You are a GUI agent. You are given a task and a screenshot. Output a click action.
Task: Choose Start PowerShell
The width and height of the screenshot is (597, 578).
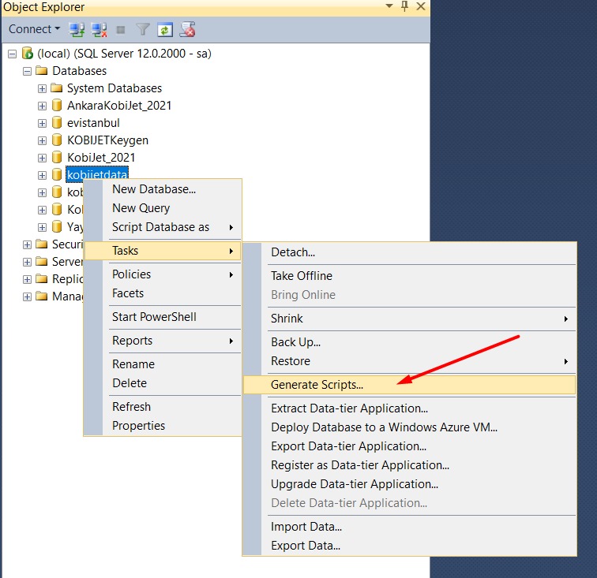[163, 317]
